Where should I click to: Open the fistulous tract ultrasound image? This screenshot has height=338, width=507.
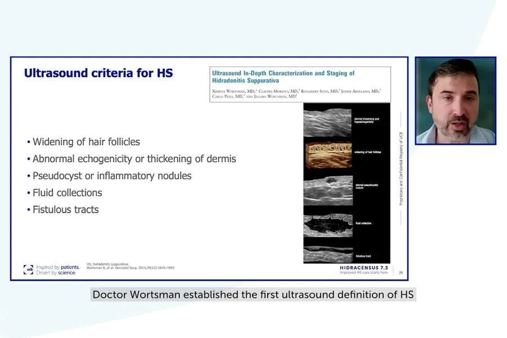pos(328,255)
